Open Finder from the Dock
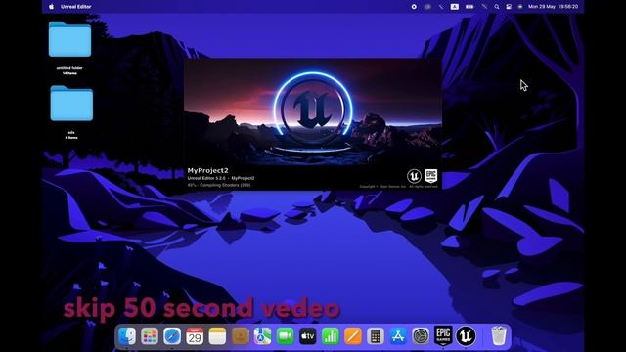 click(x=127, y=336)
